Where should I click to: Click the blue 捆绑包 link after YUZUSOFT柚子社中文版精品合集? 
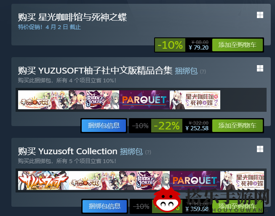186,71
